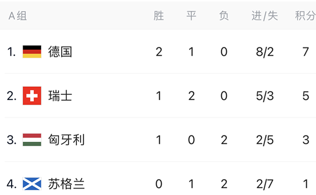Click the 平 column header
This screenshot has height=195, width=316.
click(191, 16)
